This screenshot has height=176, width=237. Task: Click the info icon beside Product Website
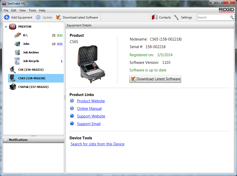tap(72, 101)
